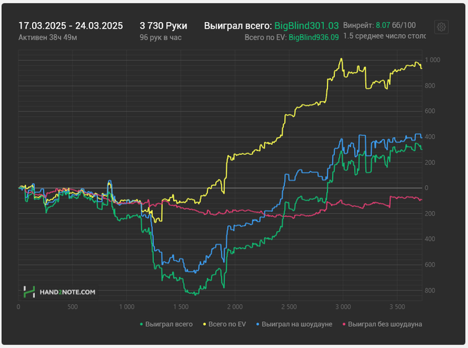Click the green line's lowest point near 1 600 hands
Image resolution: width=468 pixels, height=348 pixels.
195,295
